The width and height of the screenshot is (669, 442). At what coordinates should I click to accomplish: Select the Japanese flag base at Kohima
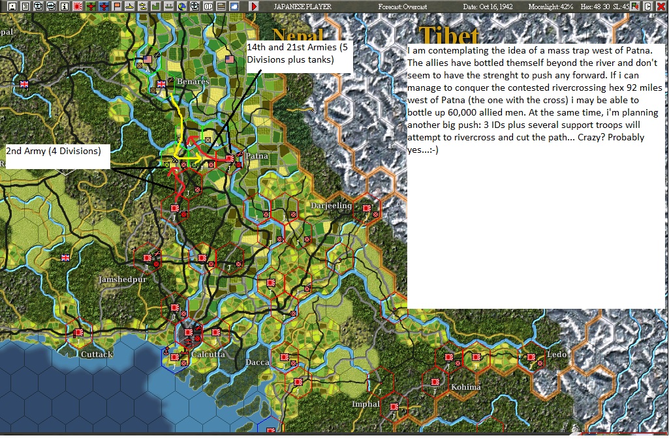pos(435,382)
